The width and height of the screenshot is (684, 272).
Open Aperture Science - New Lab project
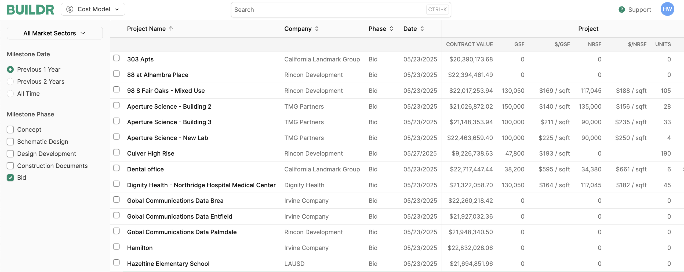[x=168, y=138]
